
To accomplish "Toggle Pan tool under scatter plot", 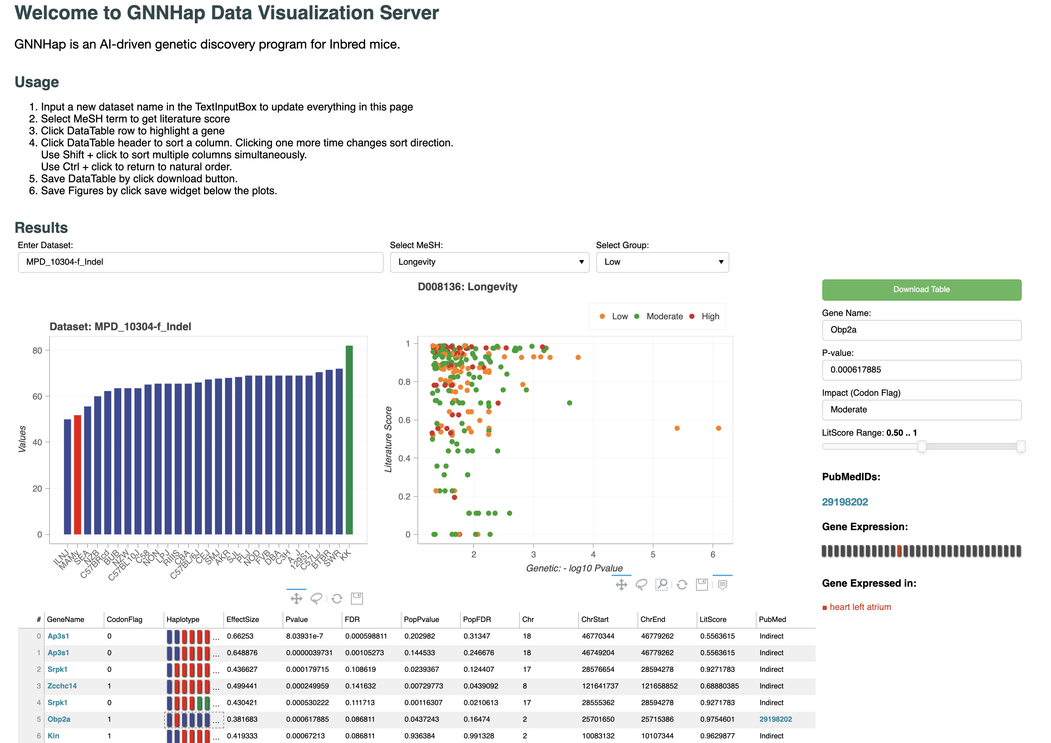I will click(621, 584).
